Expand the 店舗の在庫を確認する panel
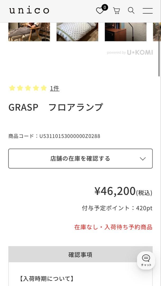 pyautogui.click(x=80, y=158)
